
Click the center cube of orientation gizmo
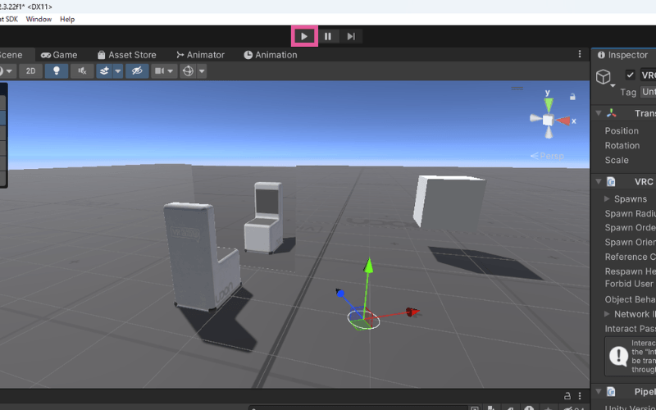pyautogui.click(x=548, y=121)
